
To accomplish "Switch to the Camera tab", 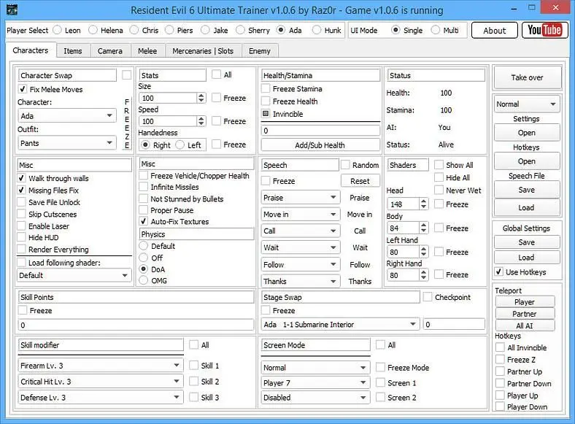I will coord(110,51).
